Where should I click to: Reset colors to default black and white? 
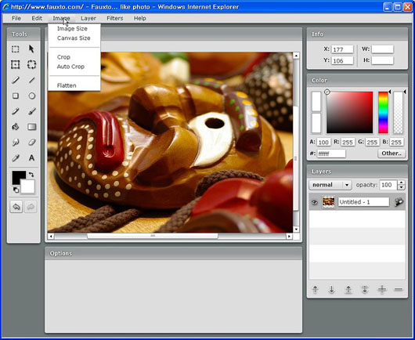tap(16, 190)
